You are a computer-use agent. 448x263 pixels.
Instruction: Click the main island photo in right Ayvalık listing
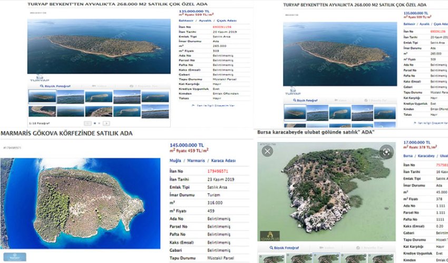[340, 54]
